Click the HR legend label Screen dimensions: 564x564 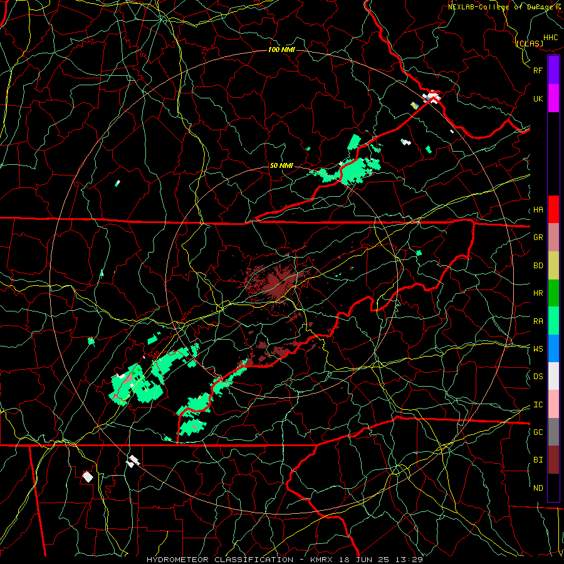click(x=538, y=293)
